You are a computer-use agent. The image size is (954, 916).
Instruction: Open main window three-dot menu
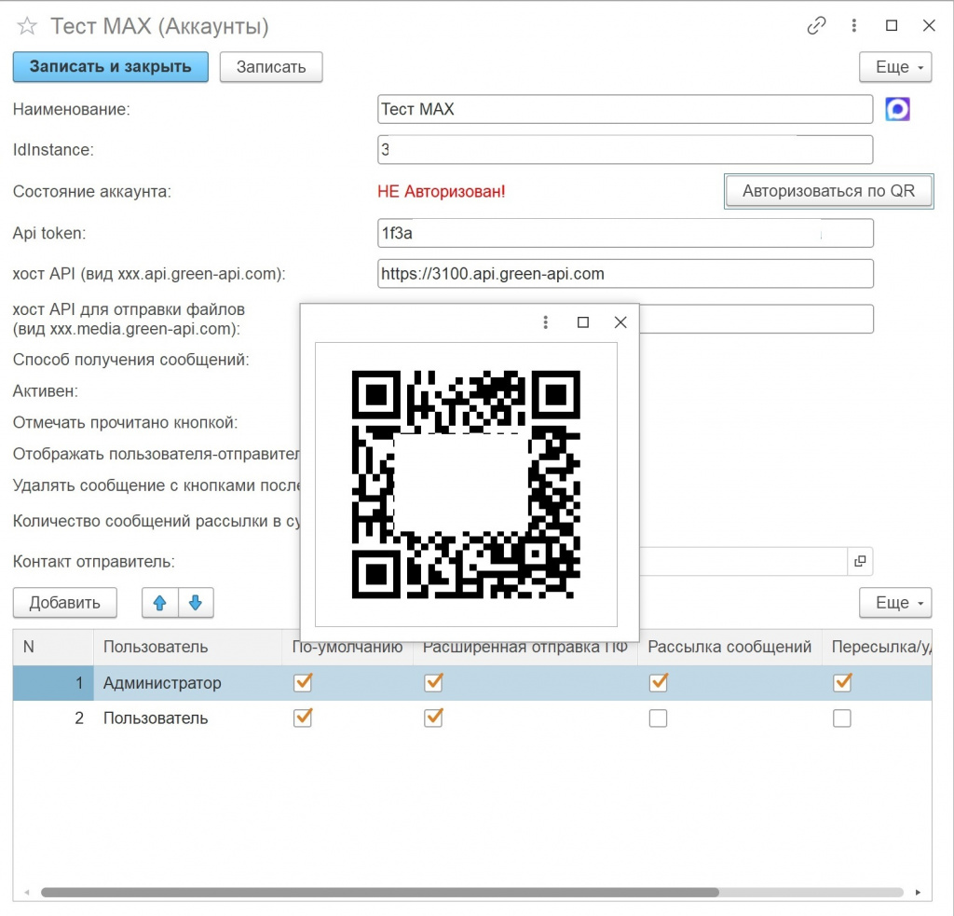(853, 25)
